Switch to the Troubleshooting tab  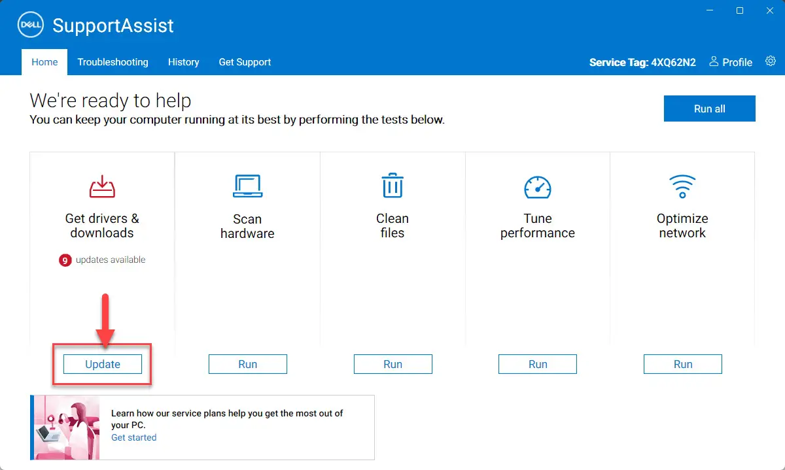(x=113, y=61)
